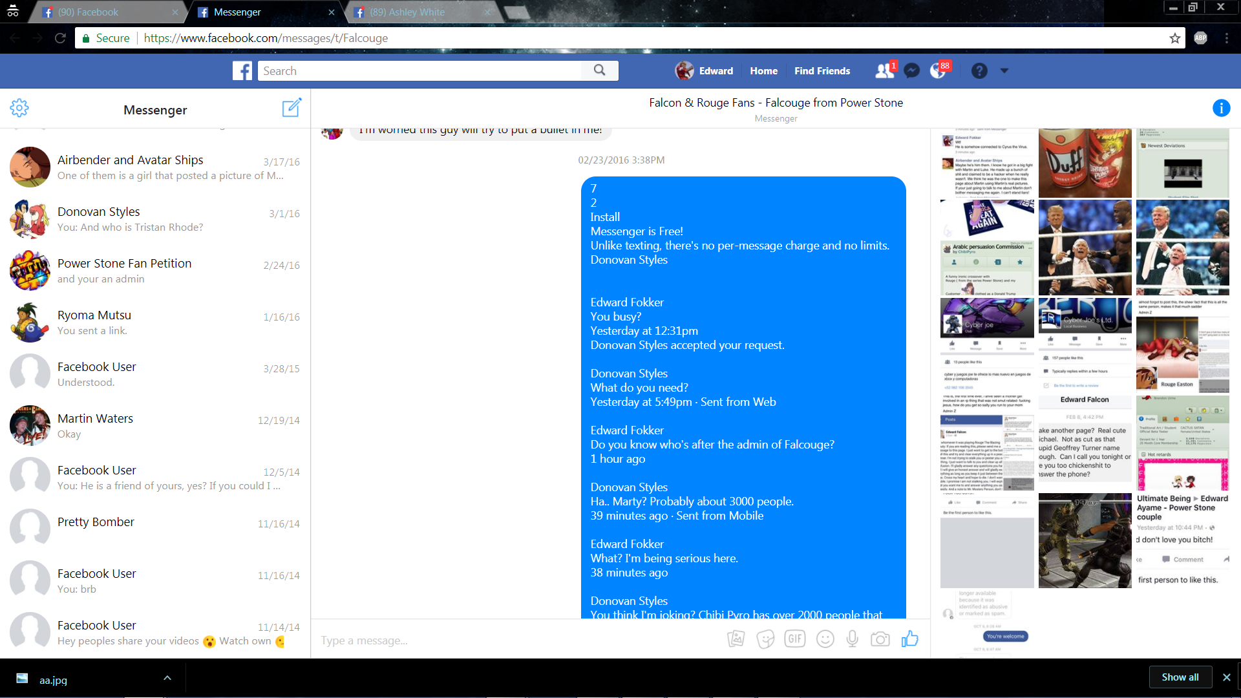Click the Facebook logo in the blue bar

pyautogui.click(x=242, y=71)
